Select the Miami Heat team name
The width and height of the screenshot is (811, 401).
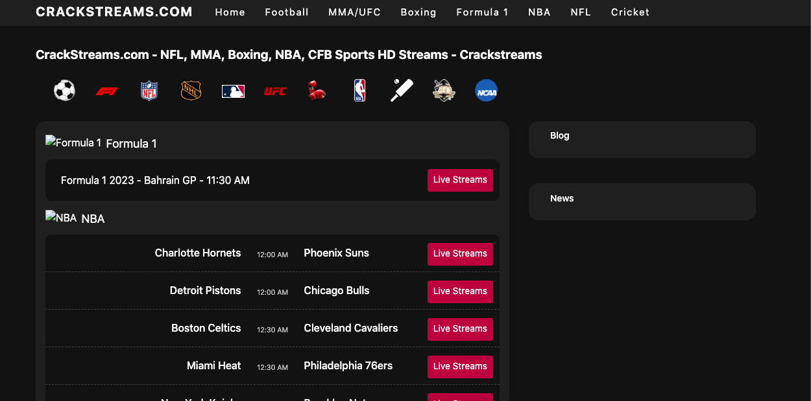[213, 365]
